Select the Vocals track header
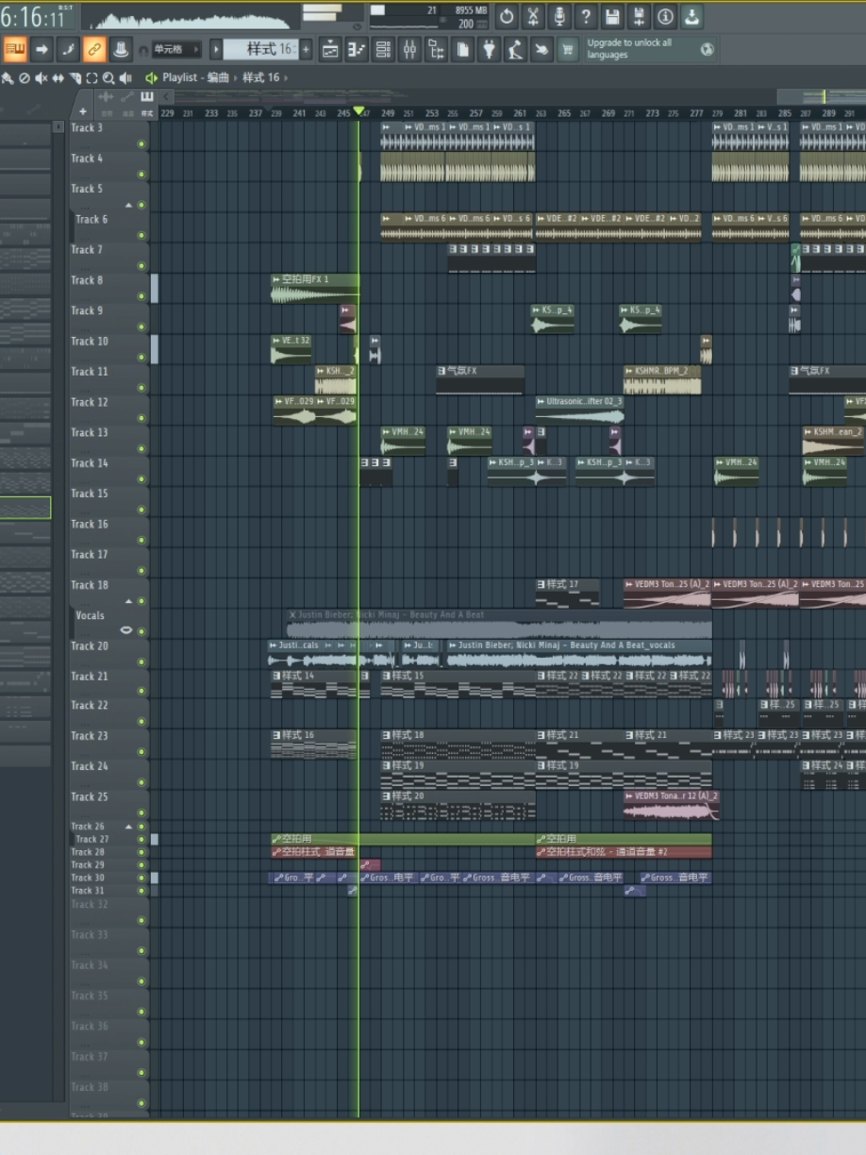866x1155 pixels. click(108, 623)
